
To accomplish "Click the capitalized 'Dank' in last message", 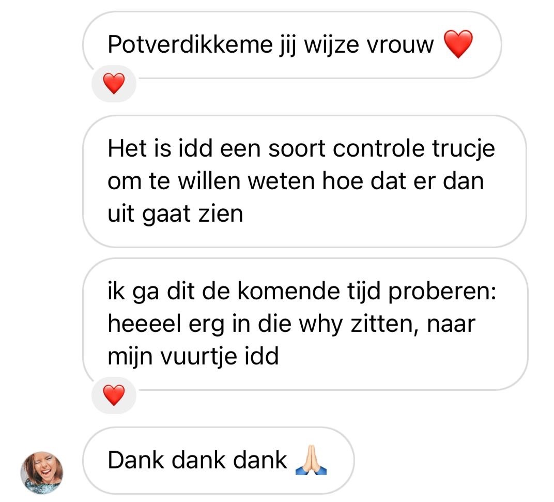I will [136, 460].
